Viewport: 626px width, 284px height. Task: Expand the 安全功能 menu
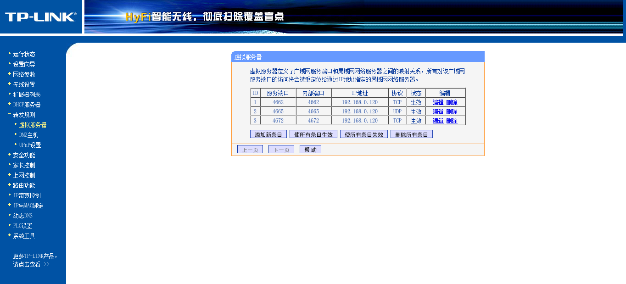[24, 155]
